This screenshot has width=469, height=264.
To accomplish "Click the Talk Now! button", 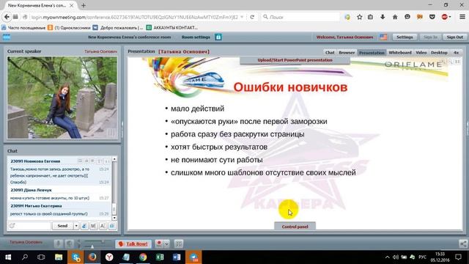I will coord(133,243).
